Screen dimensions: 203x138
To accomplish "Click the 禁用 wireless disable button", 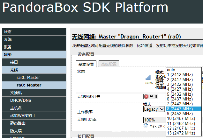I will (151, 97).
